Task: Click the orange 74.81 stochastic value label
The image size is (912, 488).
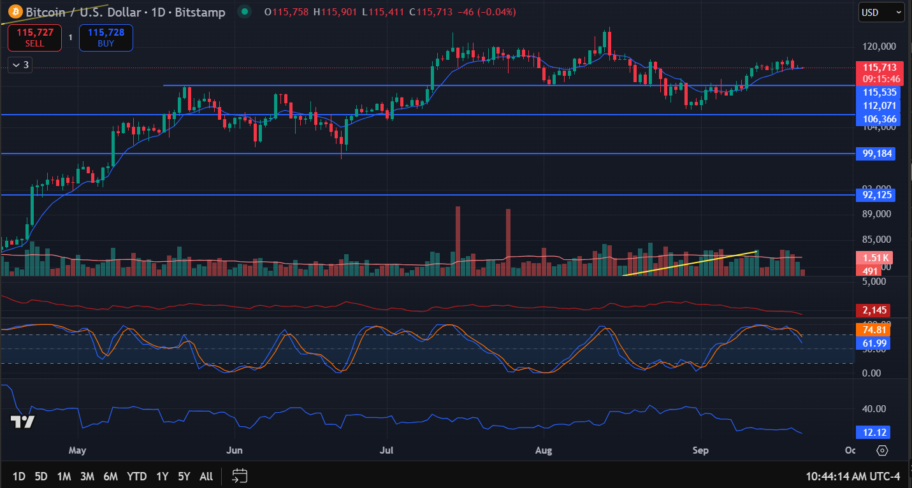Action: (x=874, y=330)
